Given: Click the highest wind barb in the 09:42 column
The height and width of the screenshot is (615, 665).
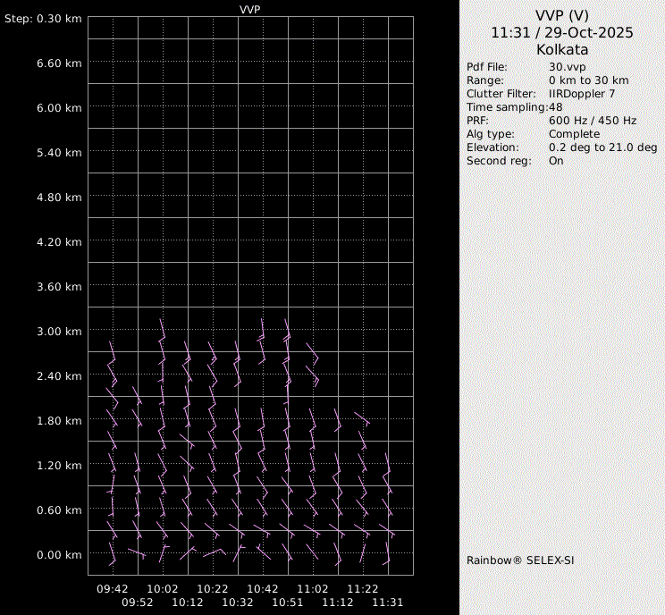Looking at the screenshot, I should (x=113, y=351).
